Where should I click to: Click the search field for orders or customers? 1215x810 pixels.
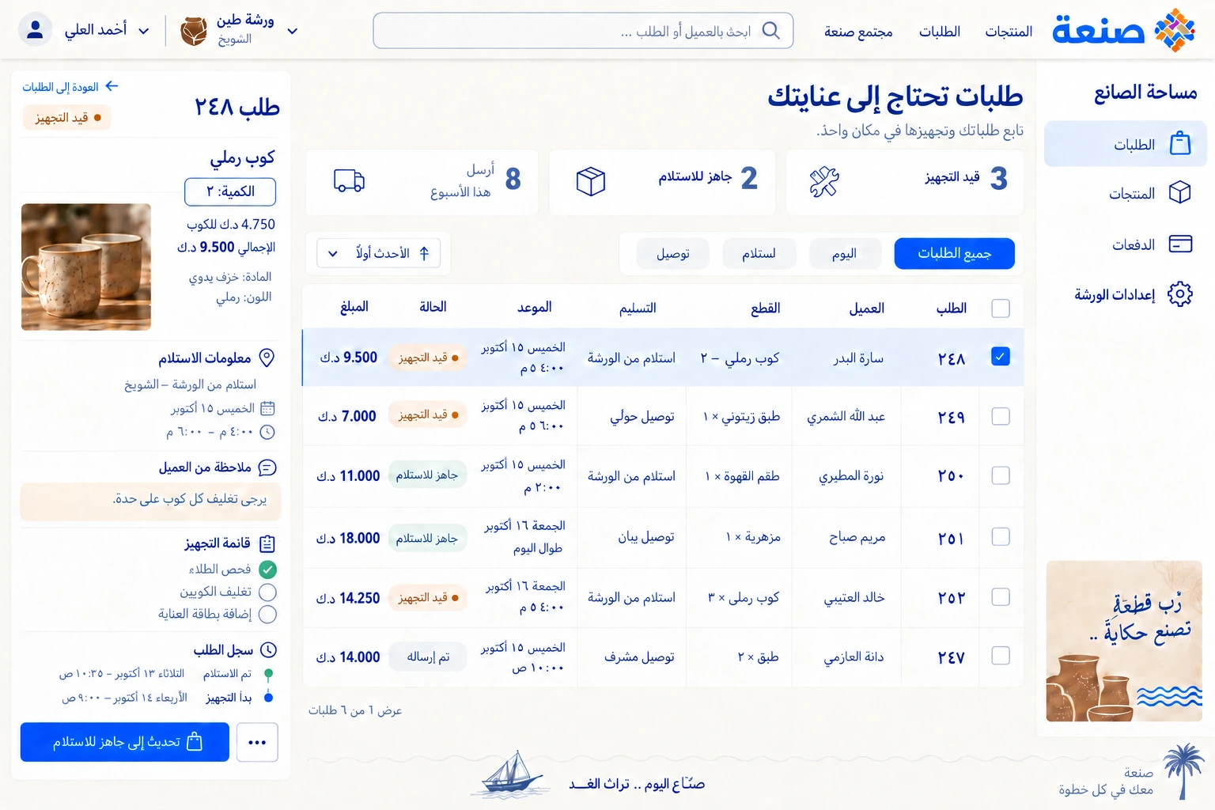(583, 31)
